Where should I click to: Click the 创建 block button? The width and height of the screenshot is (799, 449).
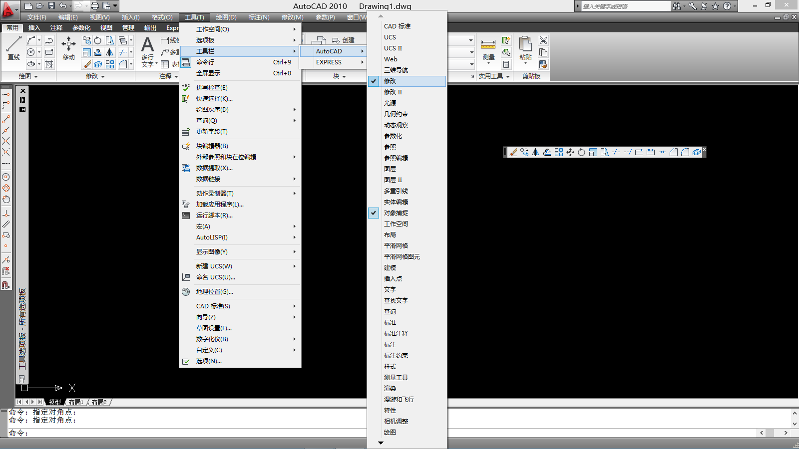click(343, 40)
